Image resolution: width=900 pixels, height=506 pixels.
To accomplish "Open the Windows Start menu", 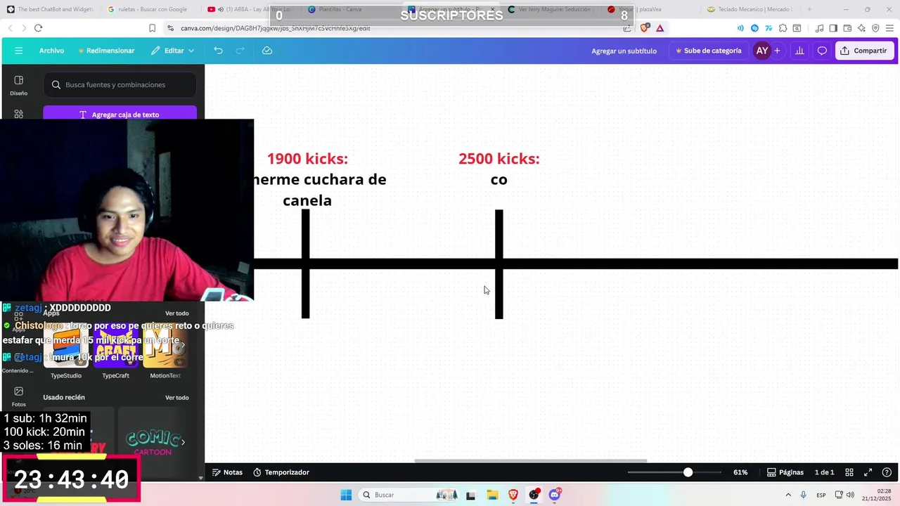I will point(346,495).
